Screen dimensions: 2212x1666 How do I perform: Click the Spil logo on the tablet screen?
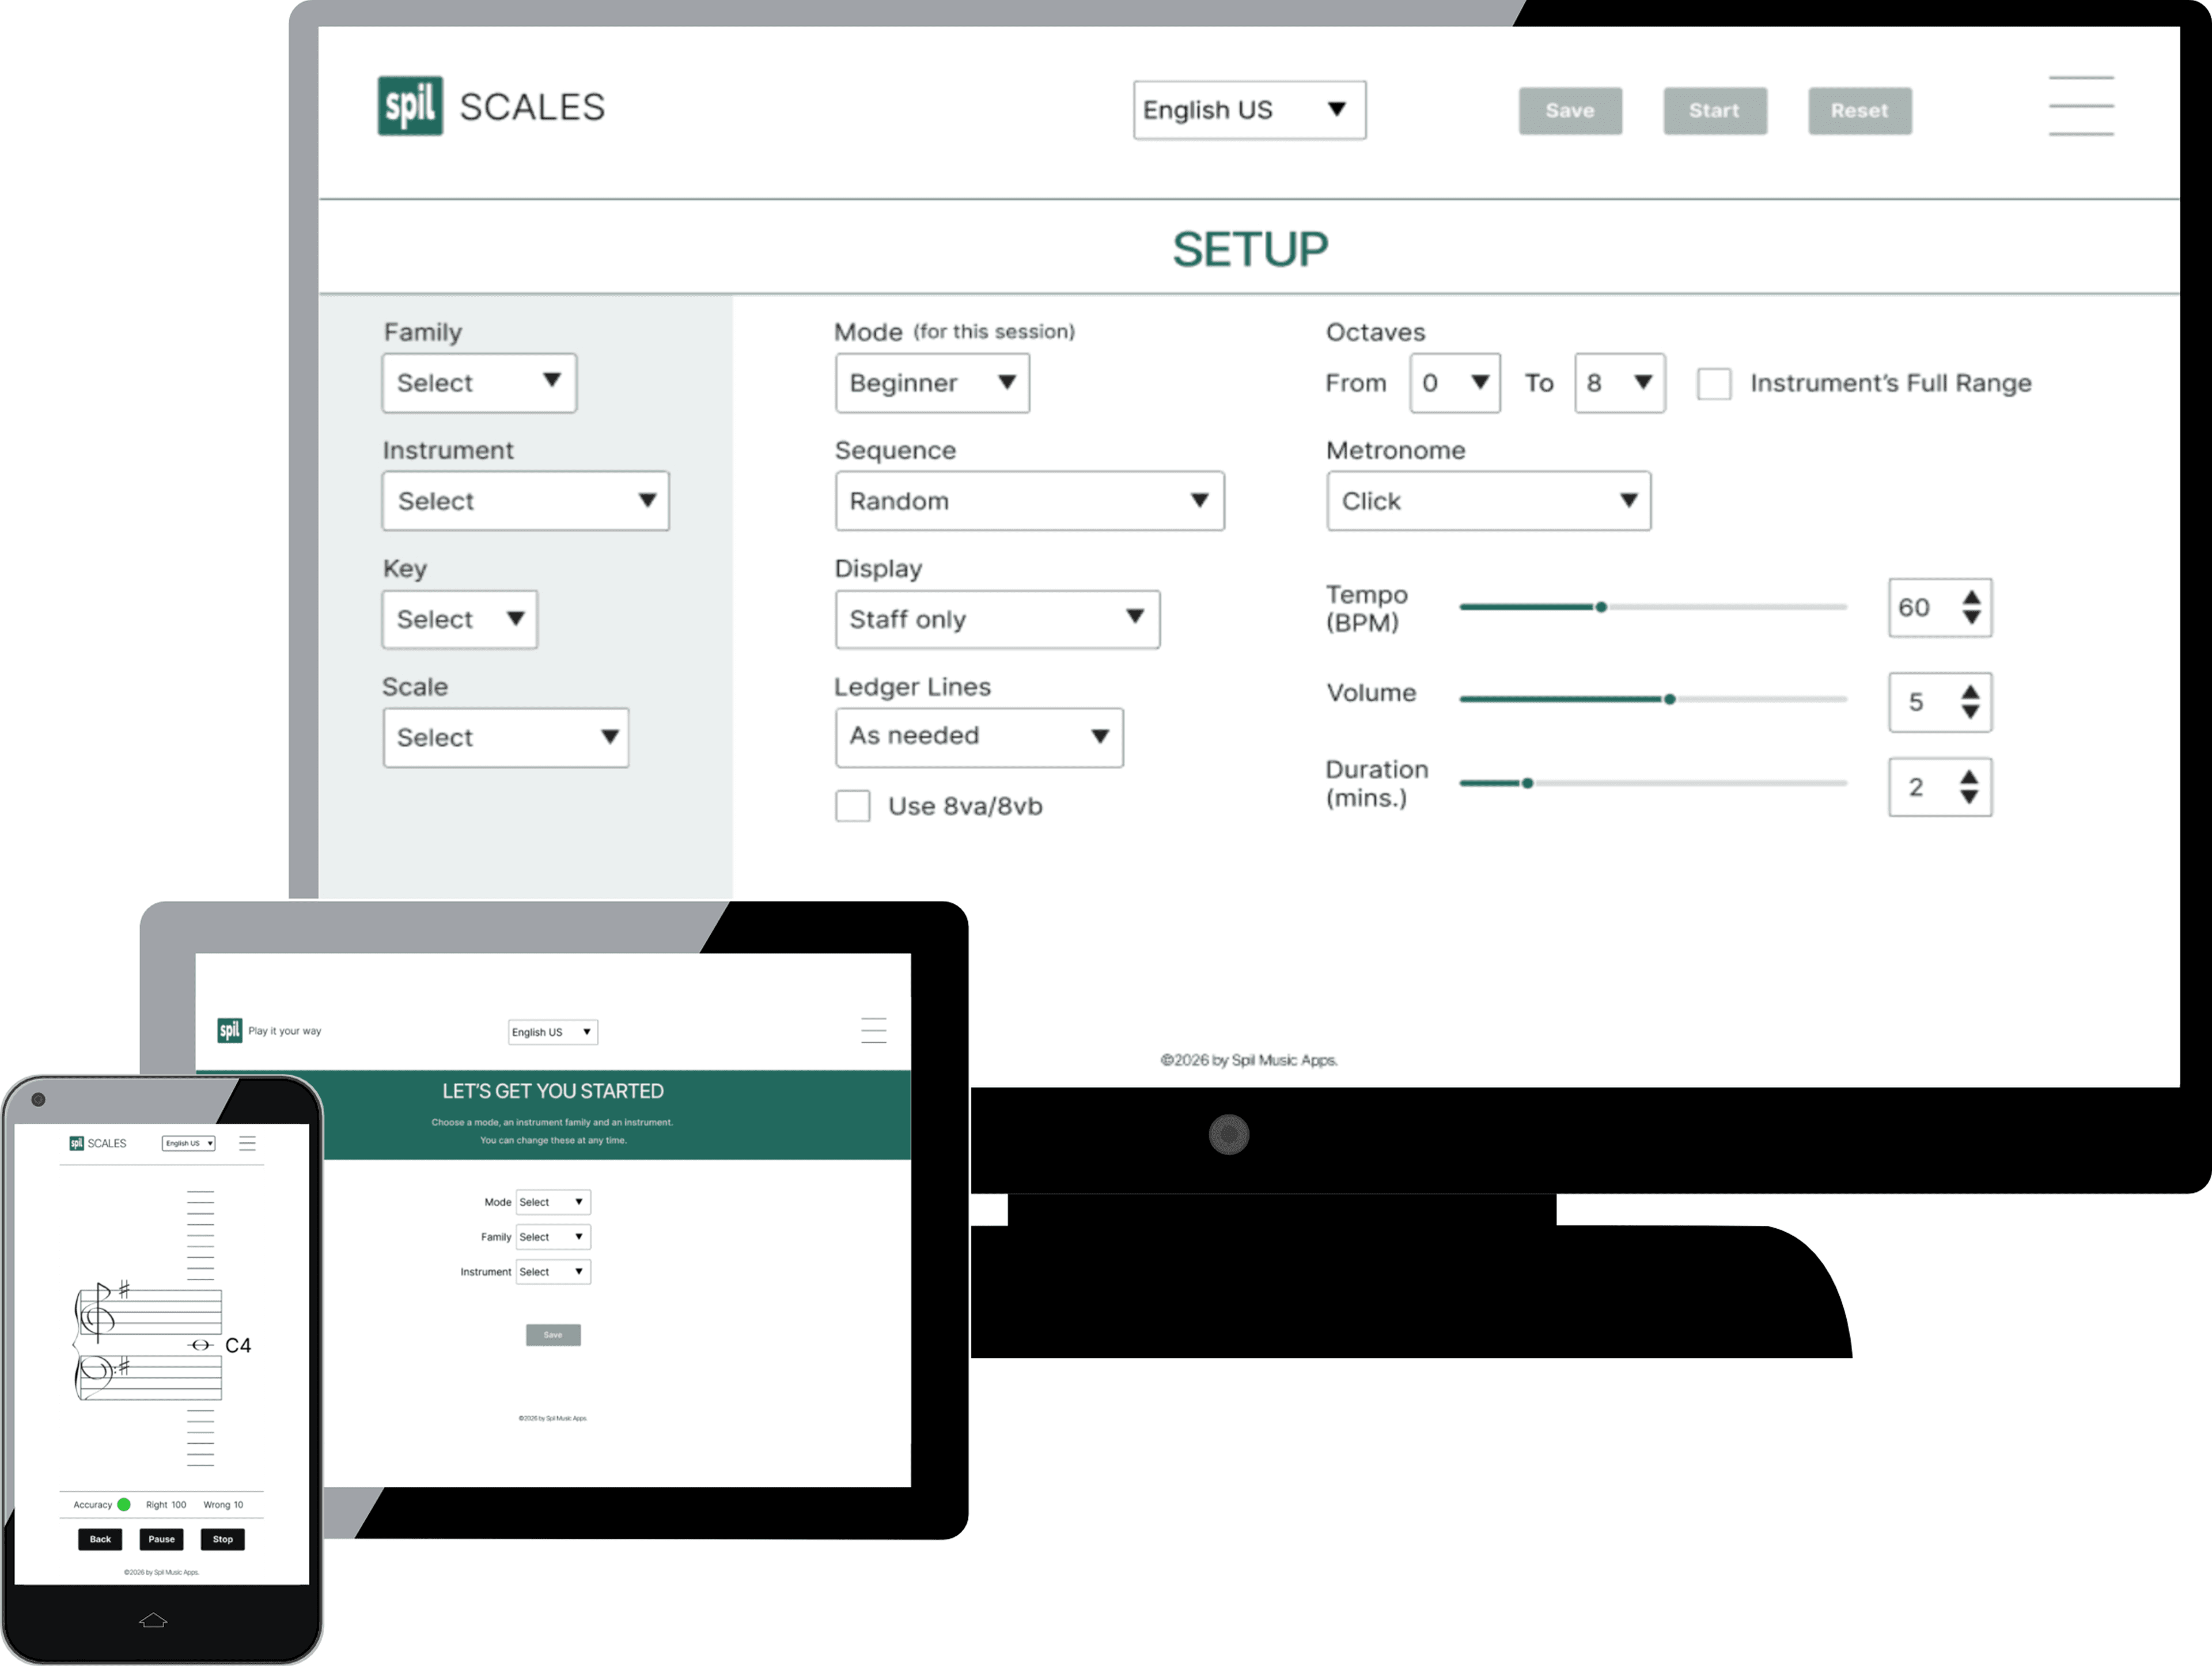pyautogui.click(x=229, y=1030)
